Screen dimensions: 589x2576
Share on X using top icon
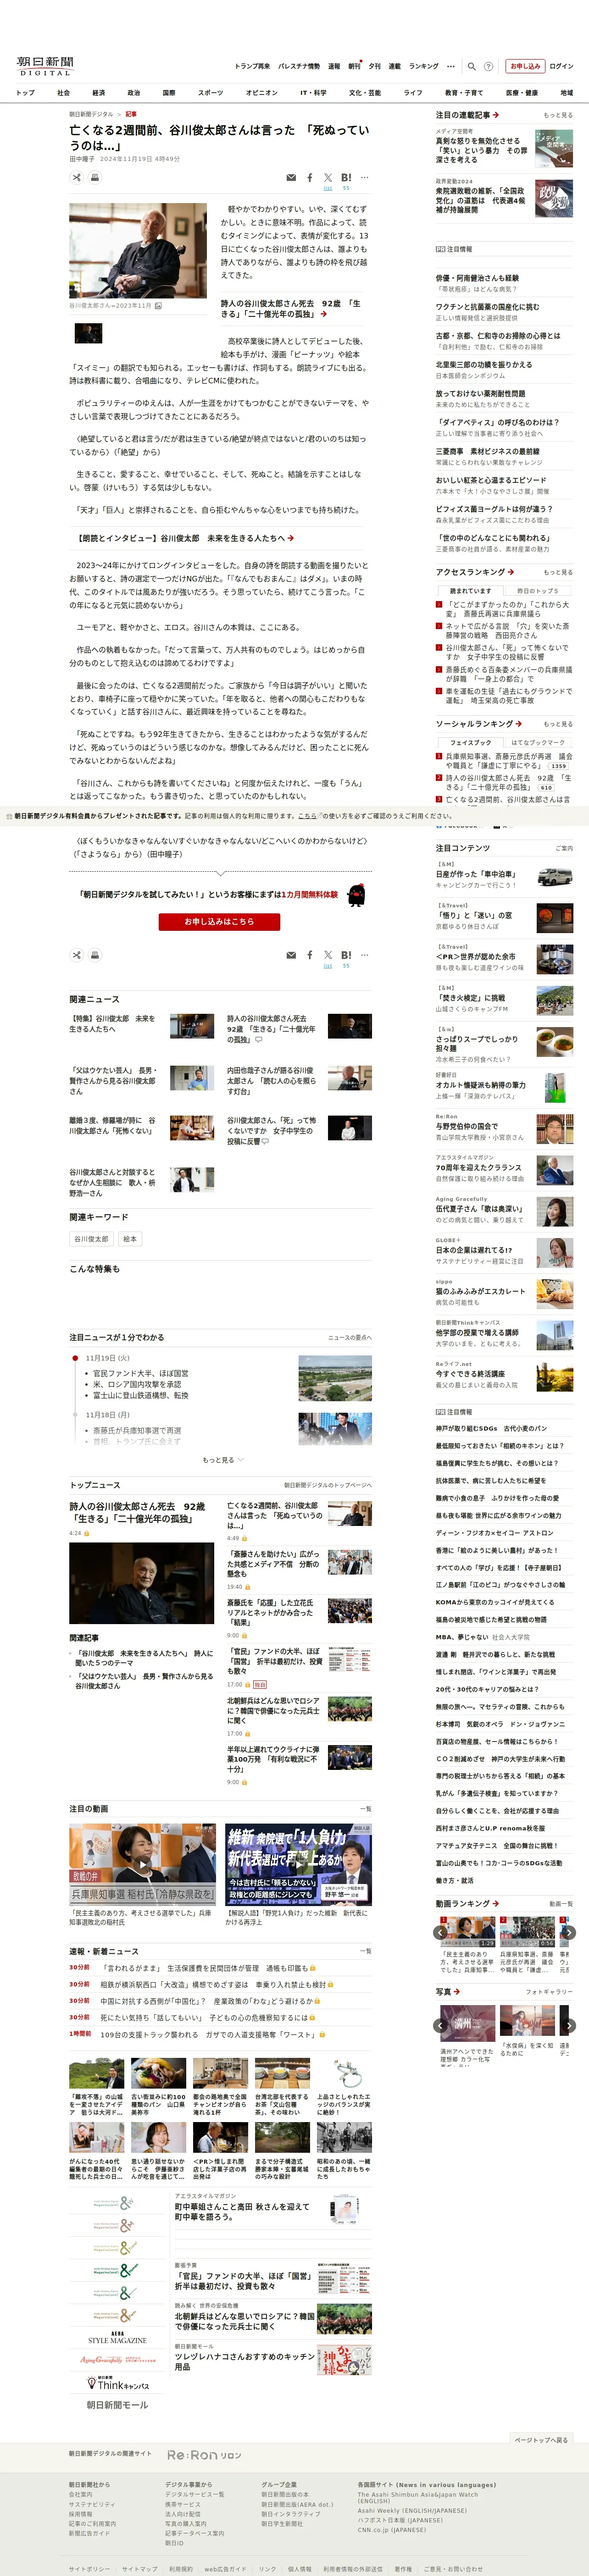coord(328,178)
